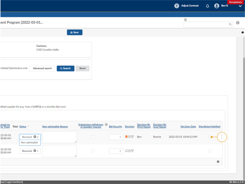Click the decision last name Rosche
Image resolution: width=245 pixels, height=184 pixels.
pos(157,137)
